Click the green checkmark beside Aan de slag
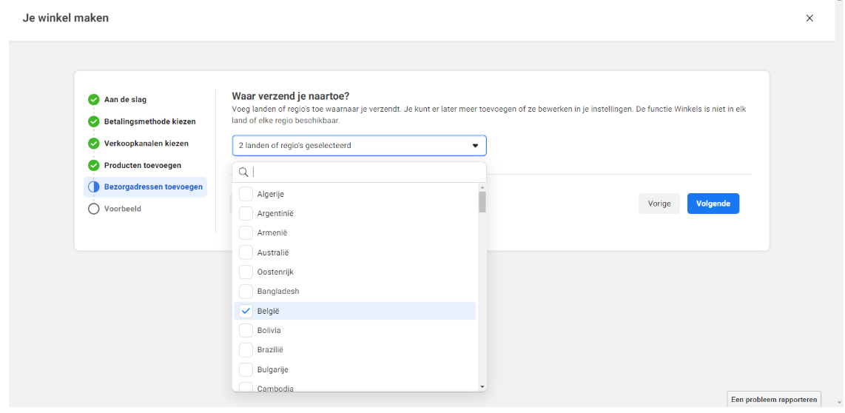The width and height of the screenshot is (845, 413). click(x=93, y=99)
